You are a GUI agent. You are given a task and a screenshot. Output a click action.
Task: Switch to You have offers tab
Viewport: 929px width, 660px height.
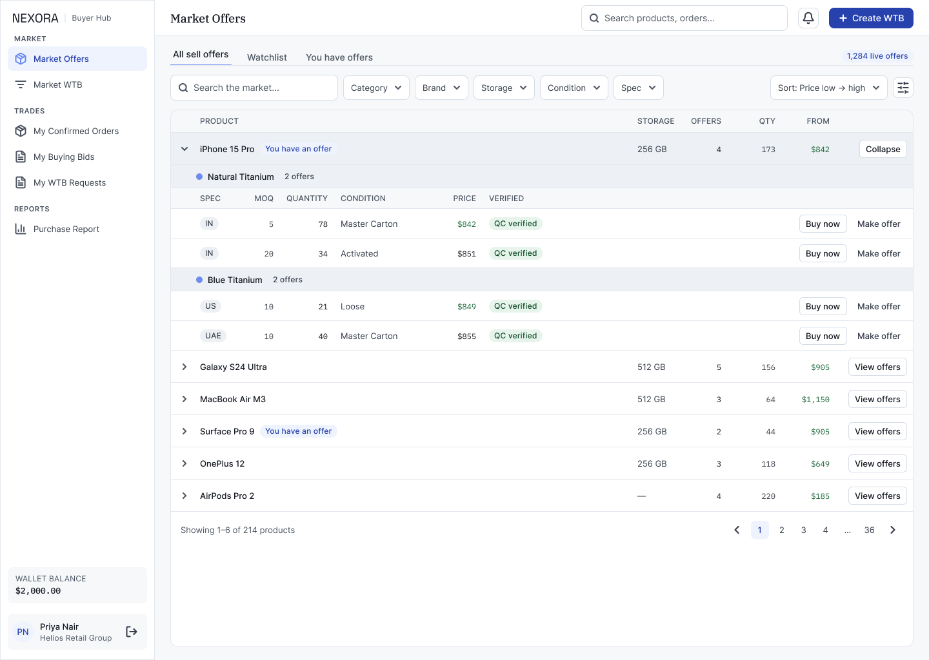pyautogui.click(x=339, y=57)
